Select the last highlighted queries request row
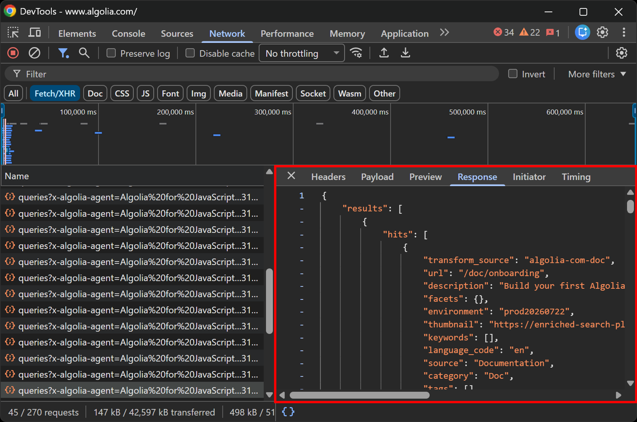637x422 pixels. pos(132,390)
